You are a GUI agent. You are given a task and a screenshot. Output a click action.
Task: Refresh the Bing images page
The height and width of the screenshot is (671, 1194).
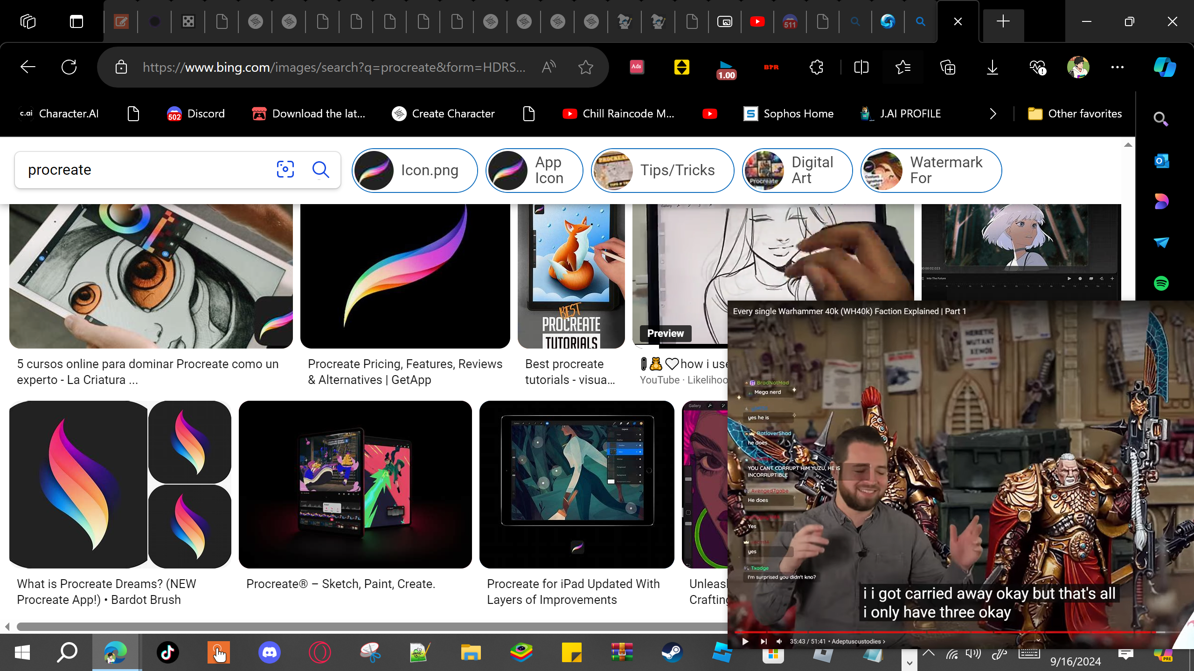click(x=69, y=67)
